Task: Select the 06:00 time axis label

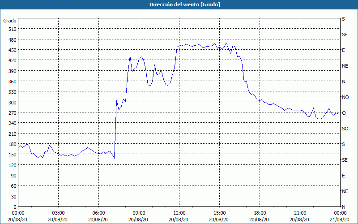Action: click(98, 213)
